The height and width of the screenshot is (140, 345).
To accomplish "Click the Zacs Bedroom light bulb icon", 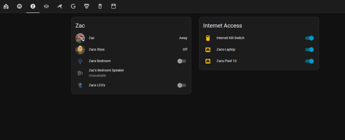I will click(x=80, y=61).
